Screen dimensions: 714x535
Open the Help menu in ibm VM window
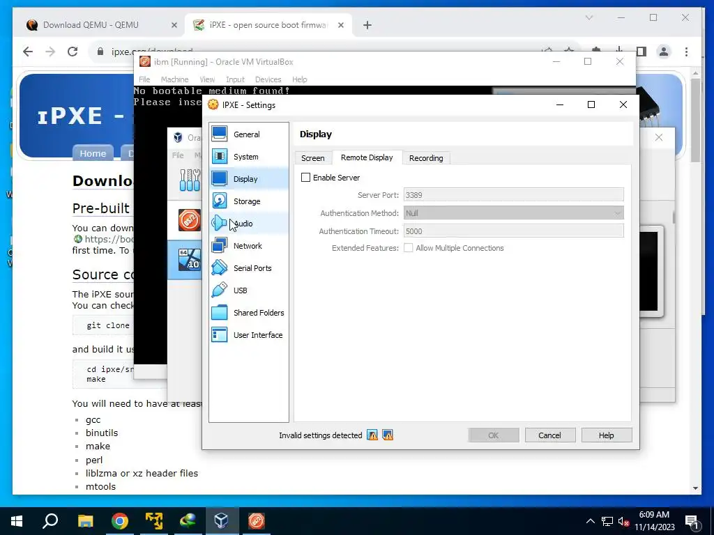click(300, 79)
